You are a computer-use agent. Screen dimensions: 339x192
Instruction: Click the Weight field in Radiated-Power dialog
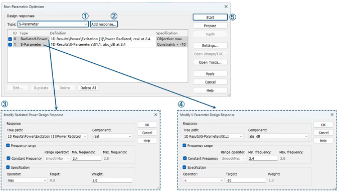pyautogui.click(x=112, y=180)
